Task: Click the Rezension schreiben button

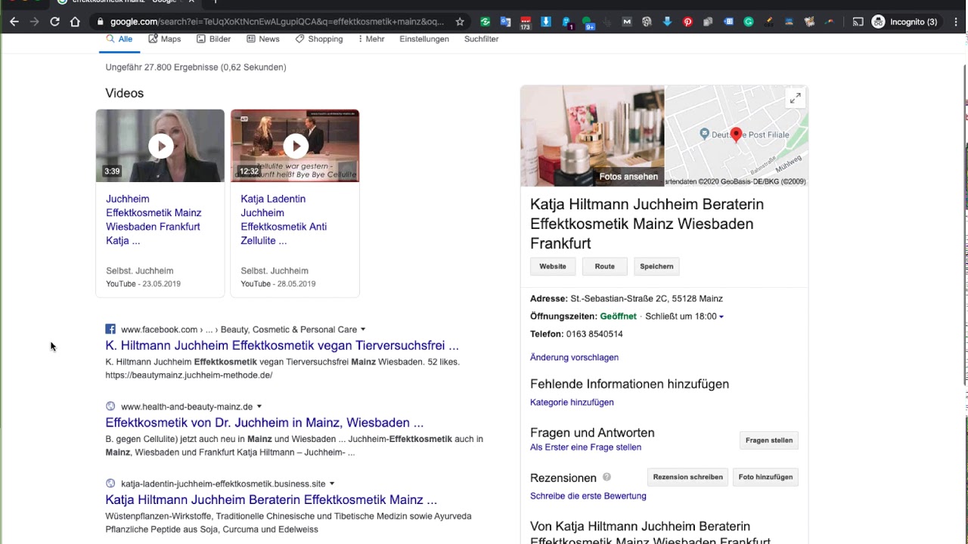Action: point(687,478)
